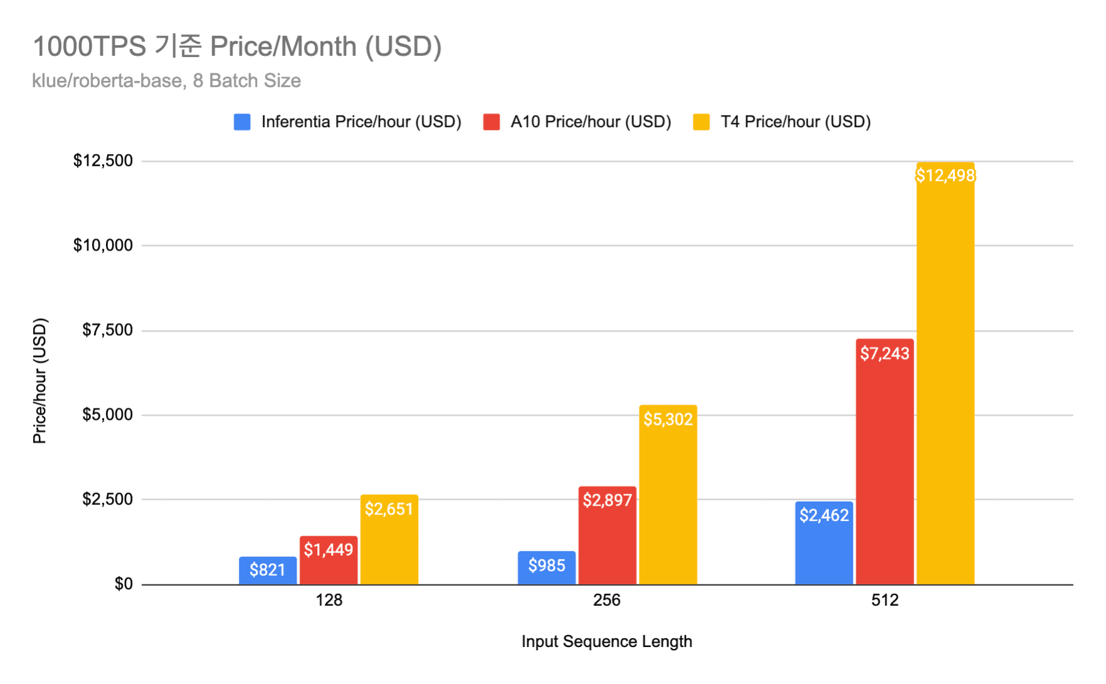Click the yellow $5,302 T4 bar
This screenshot has height=684, width=1106.
668,495
